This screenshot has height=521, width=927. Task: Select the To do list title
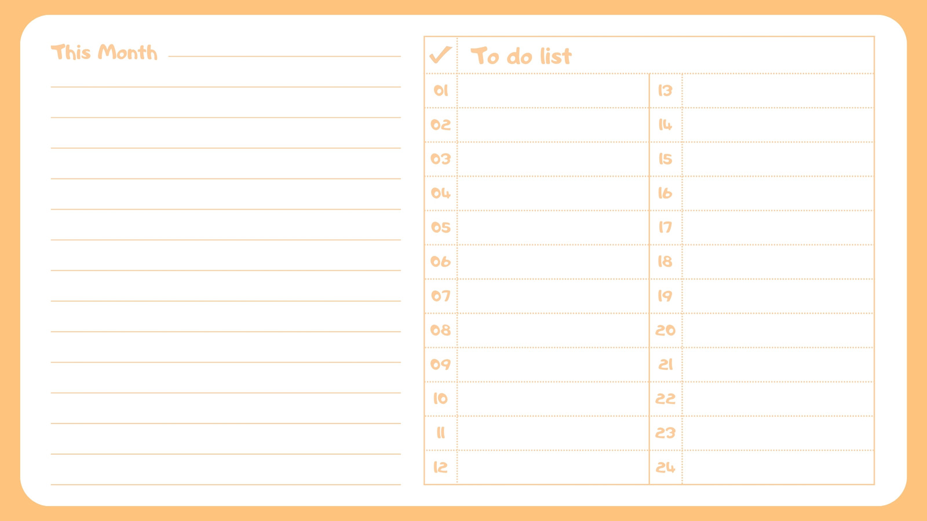pos(521,56)
